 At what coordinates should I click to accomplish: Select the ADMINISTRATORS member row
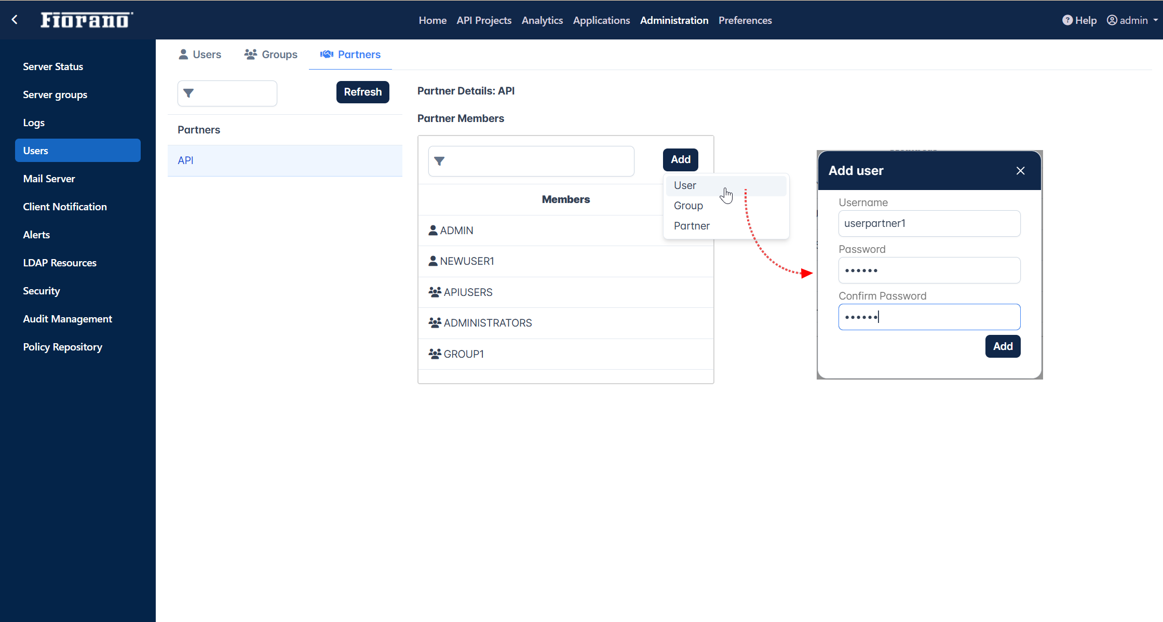tap(565, 323)
